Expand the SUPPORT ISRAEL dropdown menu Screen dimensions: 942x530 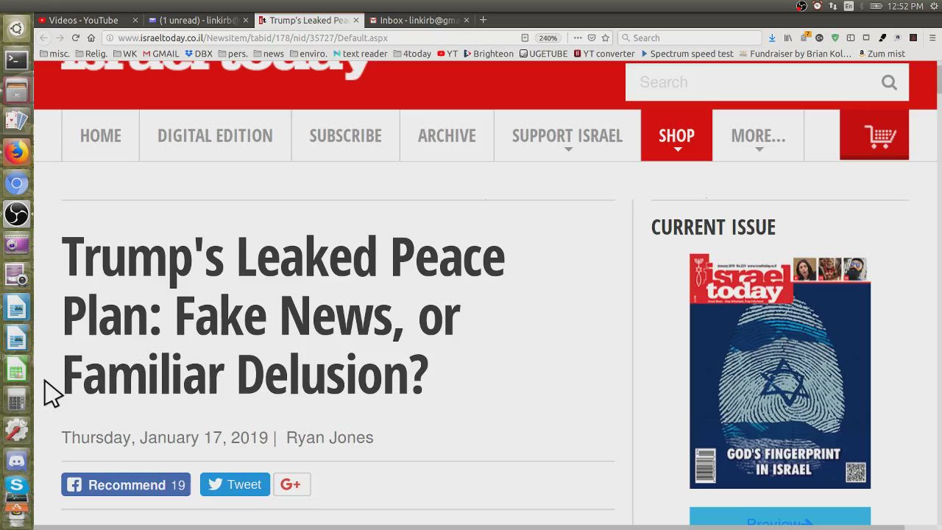(x=567, y=136)
